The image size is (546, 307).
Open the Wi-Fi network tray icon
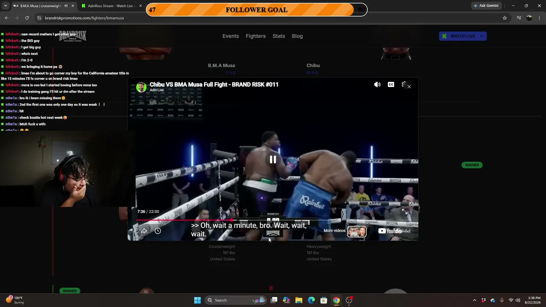(511, 300)
